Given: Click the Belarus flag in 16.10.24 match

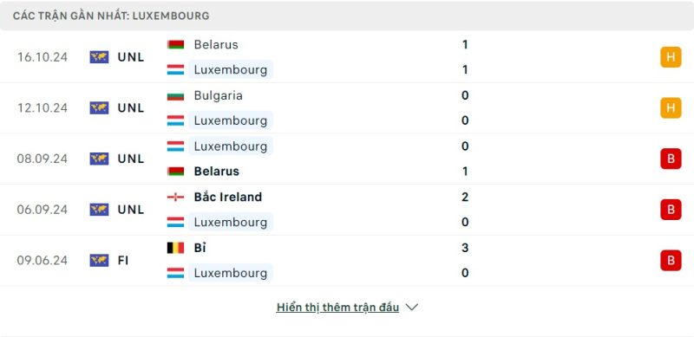Looking at the screenshot, I should click(x=175, y=45).
